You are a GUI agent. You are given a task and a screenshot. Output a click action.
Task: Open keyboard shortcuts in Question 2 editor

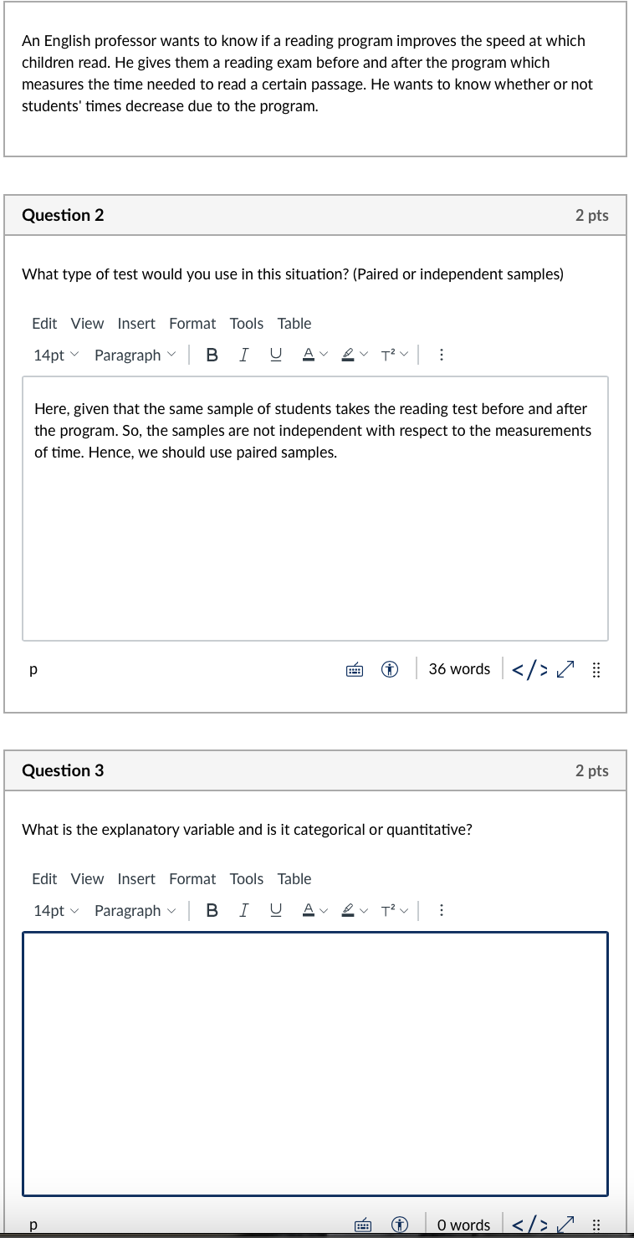tap(355, 668)
